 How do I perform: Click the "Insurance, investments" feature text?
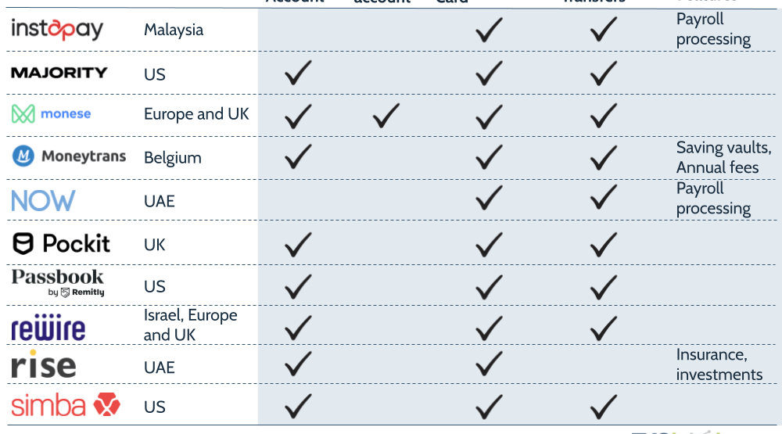pyautogui.click(x=719, y=364)
